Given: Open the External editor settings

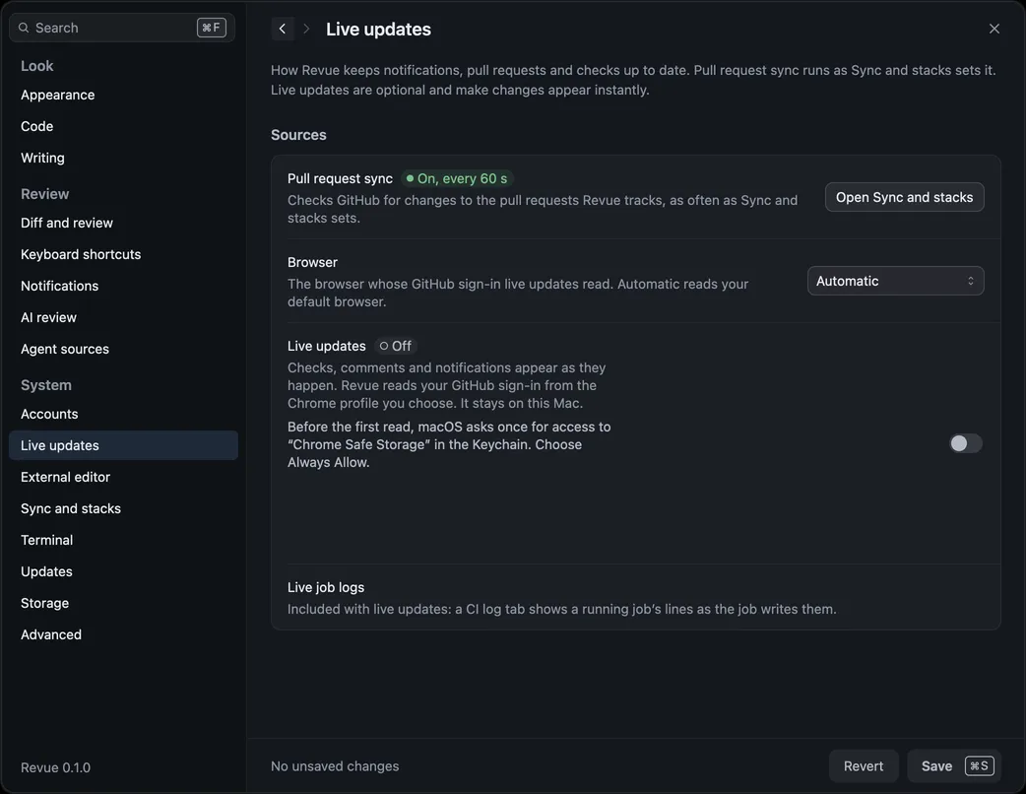Looking at the screenshot, I should (x=123, y=477).
